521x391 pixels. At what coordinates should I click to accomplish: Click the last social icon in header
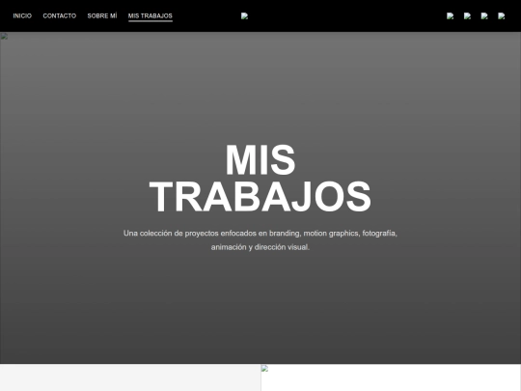[502, 16]
